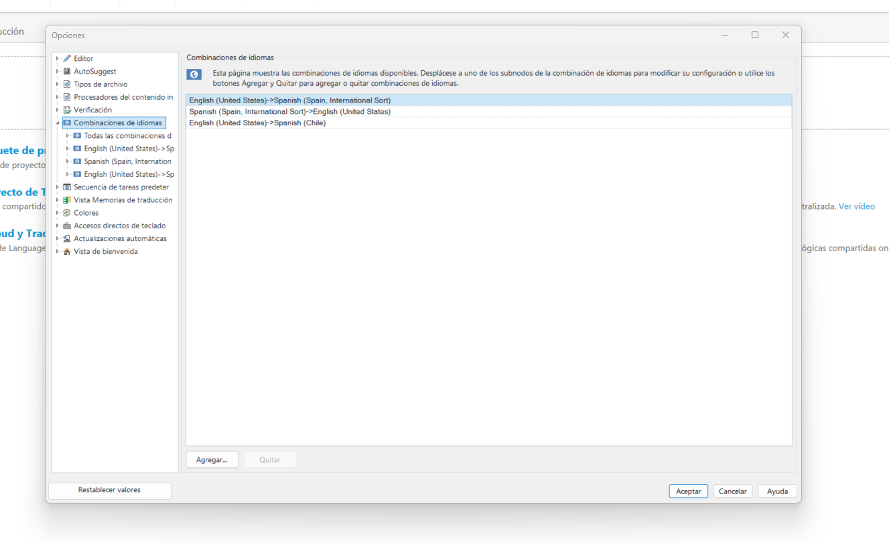The image size is (889, 543).
Task: Expand the Colores node arrow
Action: pos(58,213)
